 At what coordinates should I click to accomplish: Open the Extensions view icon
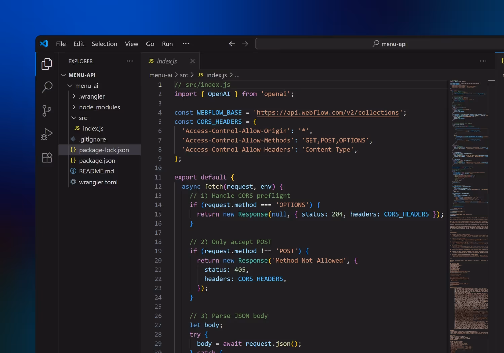pos(47,157)
